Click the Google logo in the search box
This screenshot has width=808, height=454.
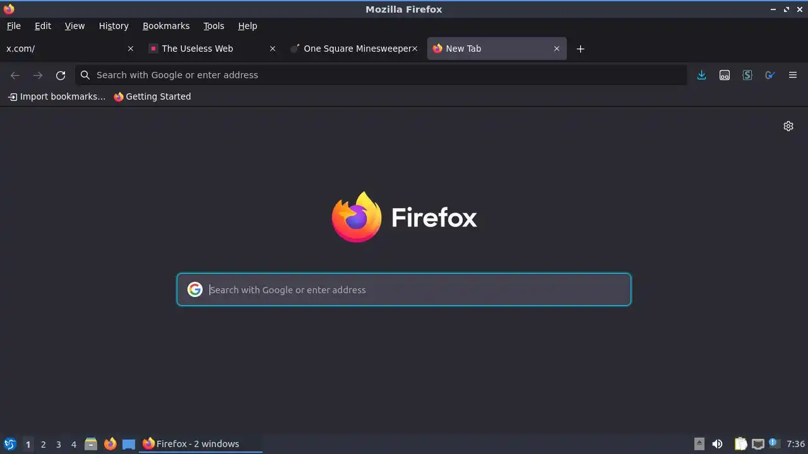(195, 289)
